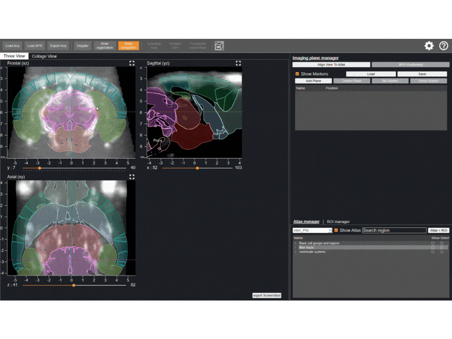Select the Doppler toolbar button
Image resolution: width=452 pixels, height=339 pixels.
click(83, 45)
